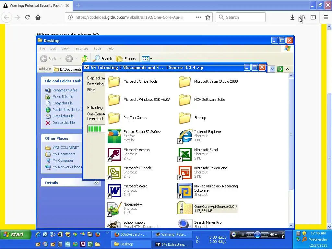332x249 pixels.
Task: Open My Documents in Other Places
Action: click(64, 154)
